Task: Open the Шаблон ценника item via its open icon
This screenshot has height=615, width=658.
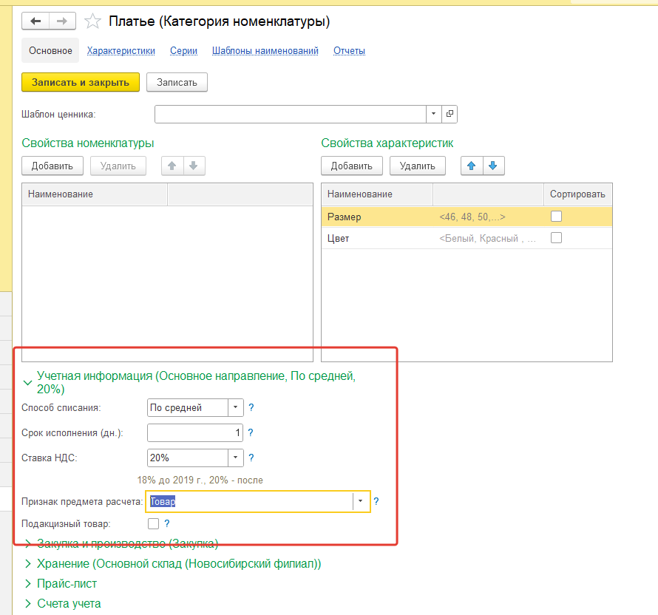Action: [450, 114]
